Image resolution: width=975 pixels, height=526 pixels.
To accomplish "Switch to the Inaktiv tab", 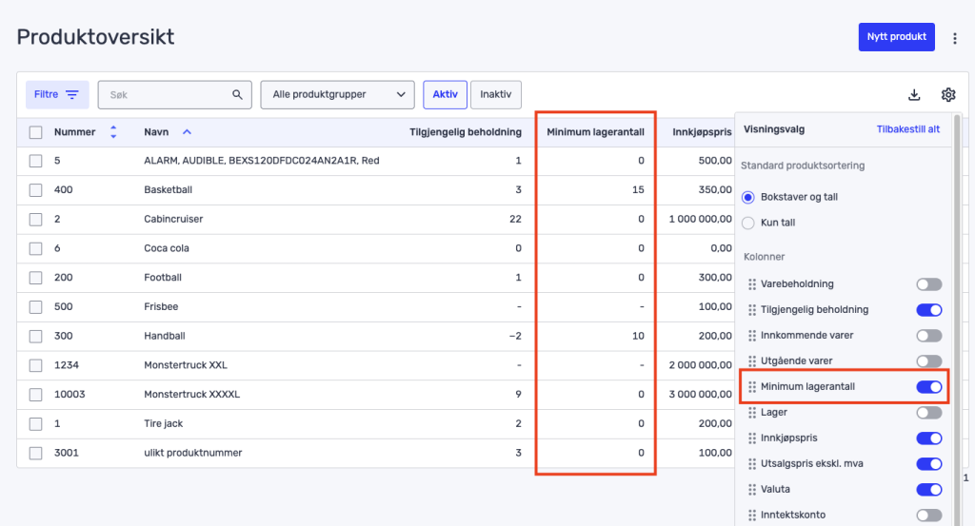I will tap(495, 94).
